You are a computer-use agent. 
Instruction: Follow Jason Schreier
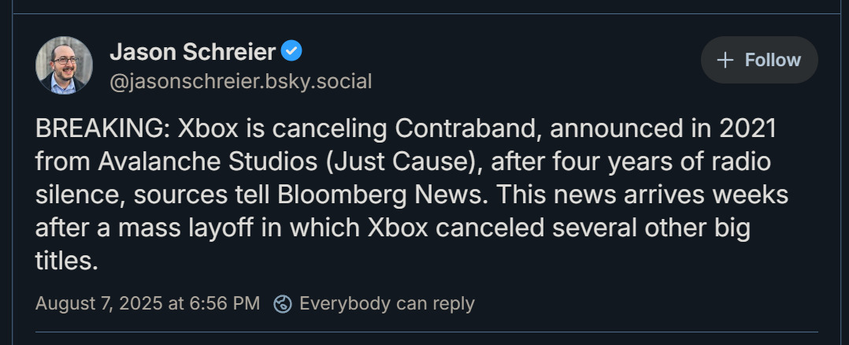[x=759, y=60]
